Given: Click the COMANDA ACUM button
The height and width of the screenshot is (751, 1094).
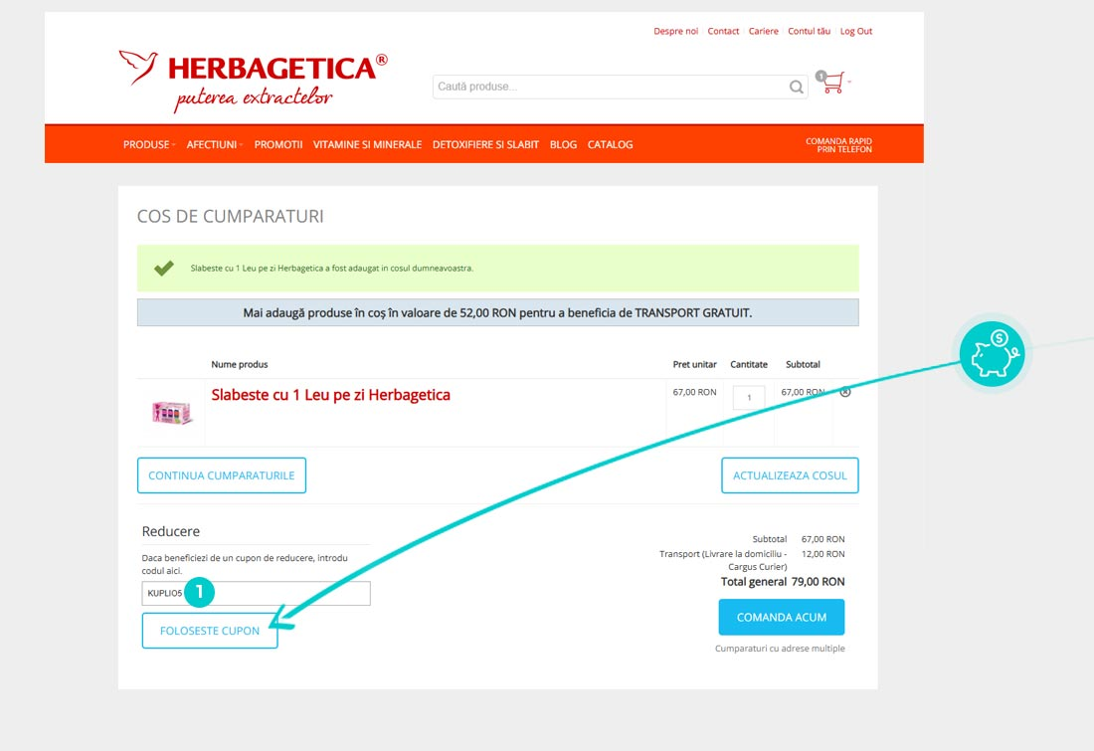Looking at the screenshot, I should [782, 617].
